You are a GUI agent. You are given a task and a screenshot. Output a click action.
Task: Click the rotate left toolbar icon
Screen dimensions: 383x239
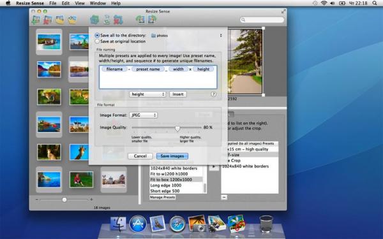(x=140, y=20)
